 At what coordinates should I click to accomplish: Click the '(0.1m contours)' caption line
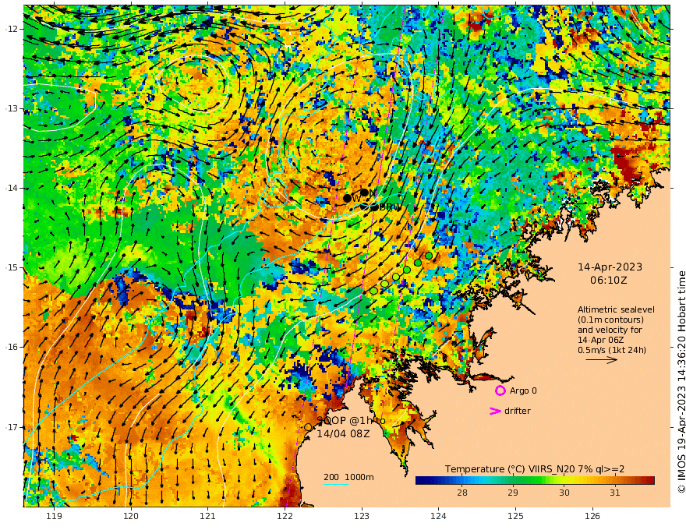[x=610, y=320]
